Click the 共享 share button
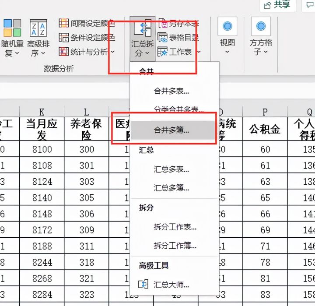Screen dimensions: 315x306 coord(277,5)
